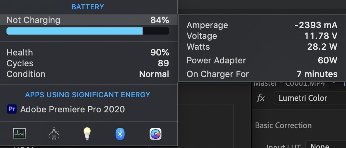Screen dimensions: 346x148
Task: Click the Adobe Premiere Pro 2020 entry
Action: click(x=72, y=109)
